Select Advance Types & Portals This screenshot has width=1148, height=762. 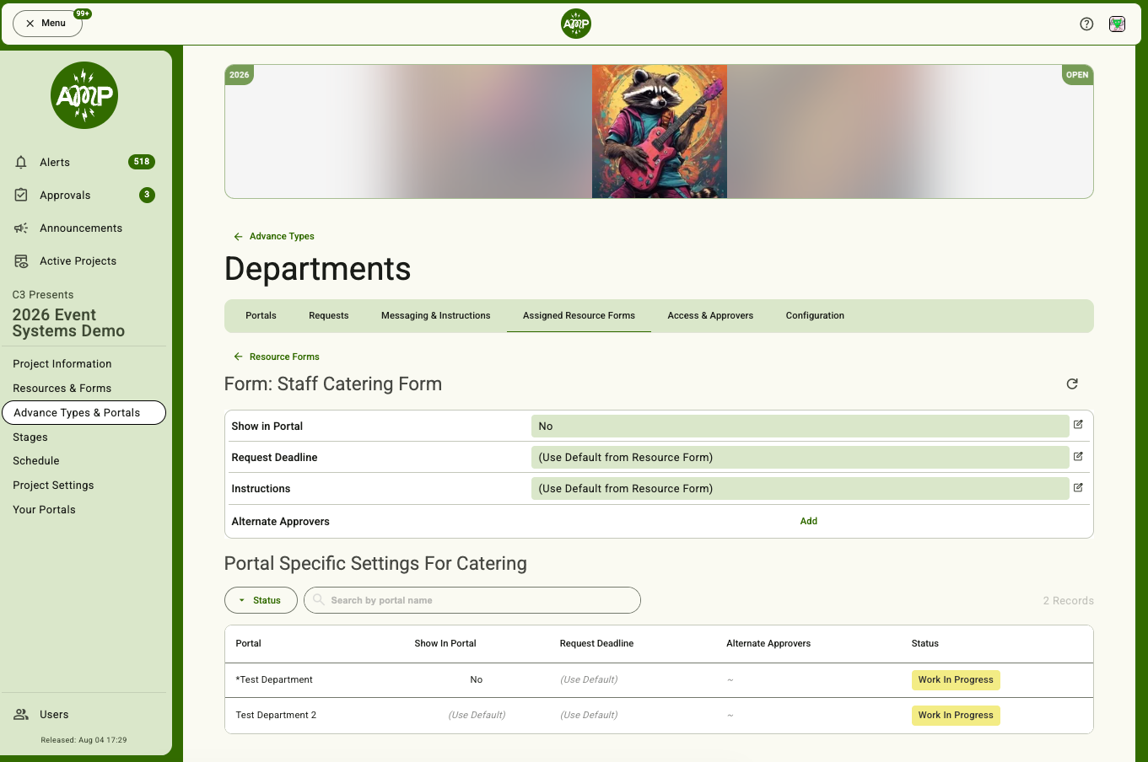tap(84, 413)
